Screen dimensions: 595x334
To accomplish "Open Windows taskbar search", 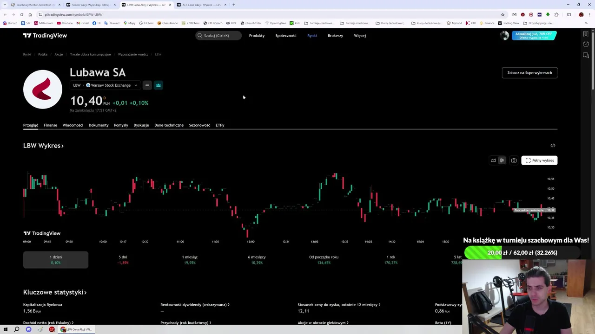I will pos(17,329).
